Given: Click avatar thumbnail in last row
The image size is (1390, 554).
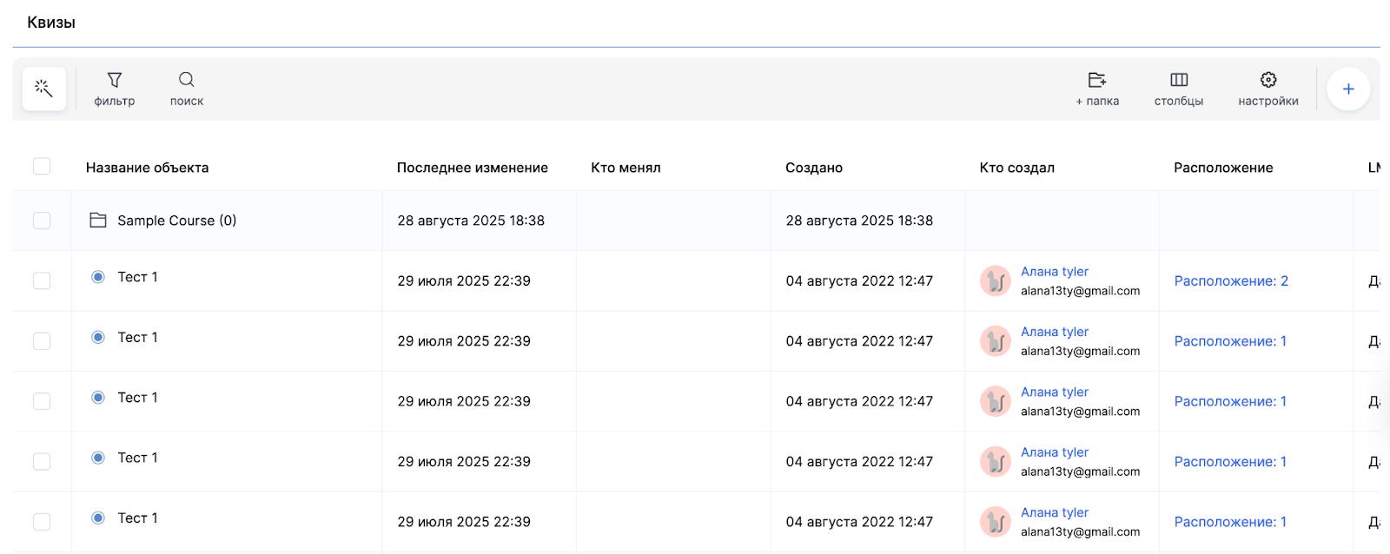Looking at the screenshot, I should click(996, 522).
